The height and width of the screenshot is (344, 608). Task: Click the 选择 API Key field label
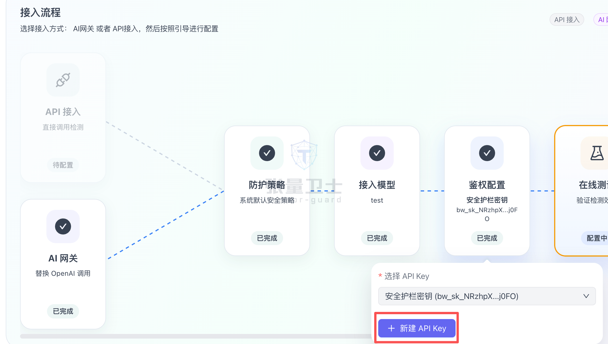coord(407,276)
